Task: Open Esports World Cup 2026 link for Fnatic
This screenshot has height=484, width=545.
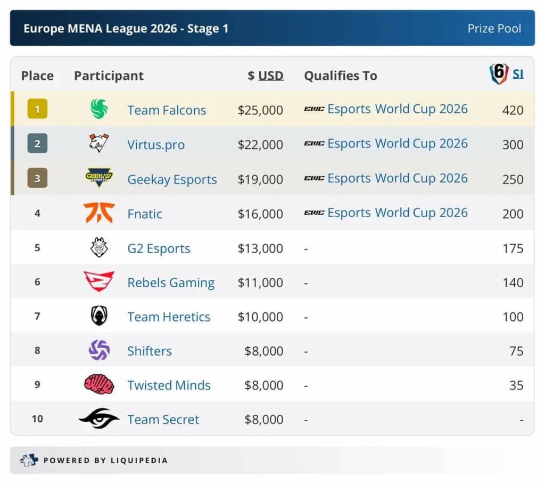Action: [x=398, y=213]
